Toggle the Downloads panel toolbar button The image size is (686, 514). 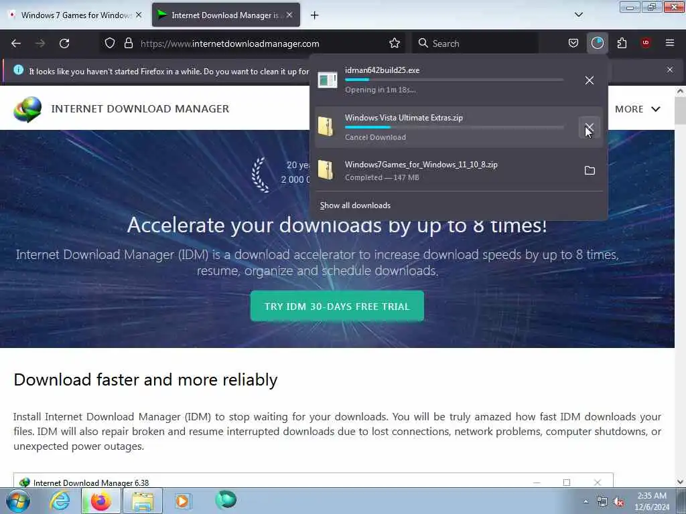(x=597, y=43)
